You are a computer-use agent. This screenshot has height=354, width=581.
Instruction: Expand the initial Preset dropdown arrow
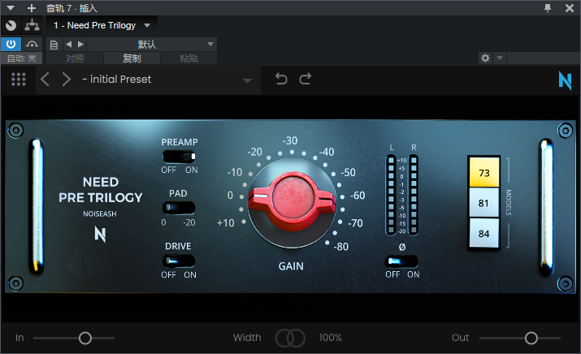click(x=247, y=80)
